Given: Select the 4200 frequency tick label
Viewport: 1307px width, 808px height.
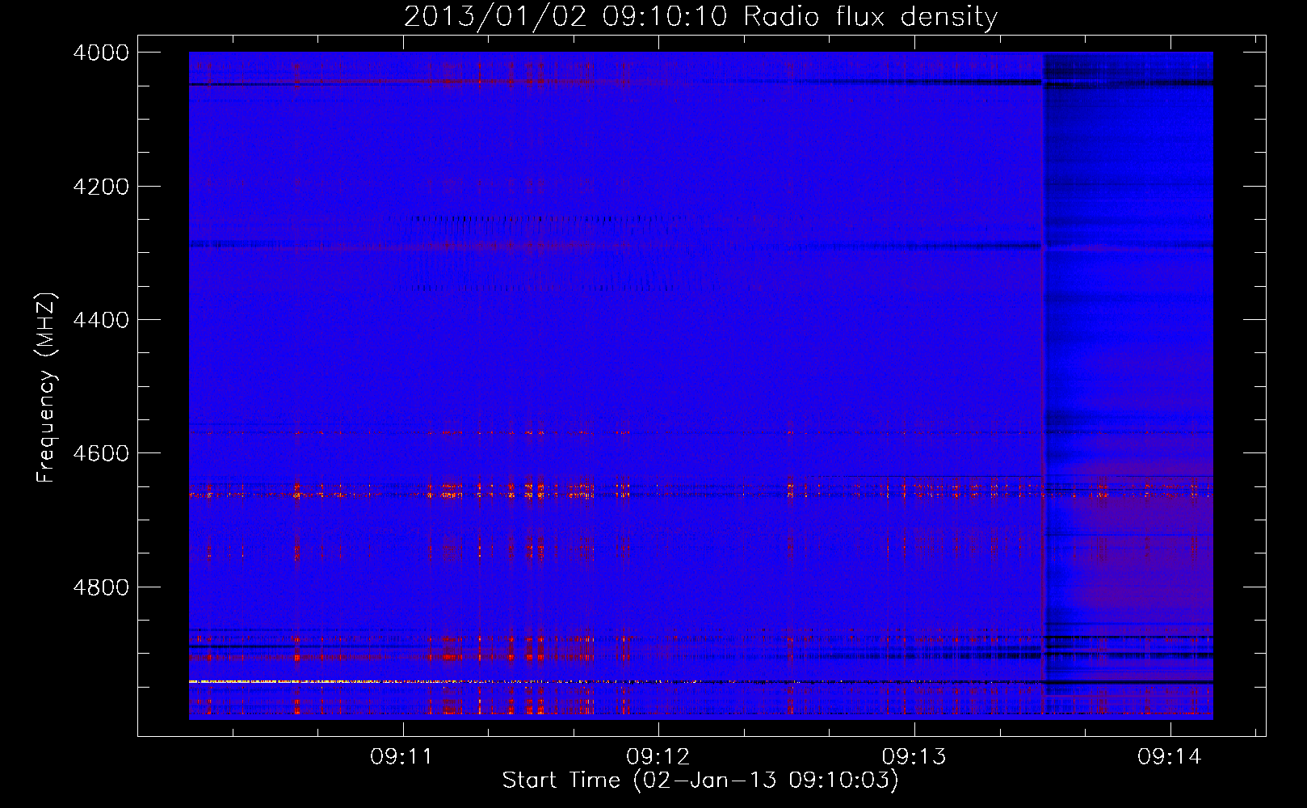Looking at the screenshot, I should click(101, 187).
